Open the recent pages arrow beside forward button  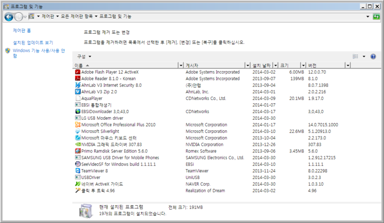click(x=25, y=17)
